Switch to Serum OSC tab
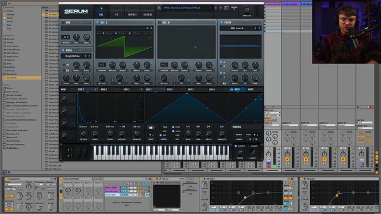Screen dimensions: 381x214 pyautogui.click(x=101, y=12)
